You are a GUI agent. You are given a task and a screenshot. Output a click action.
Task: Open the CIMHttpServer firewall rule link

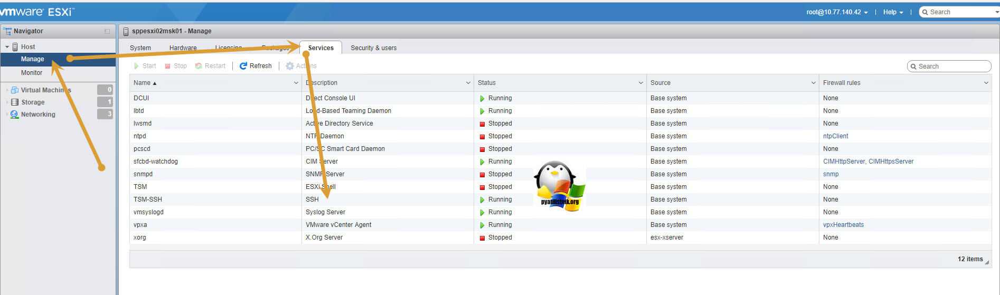845,161
